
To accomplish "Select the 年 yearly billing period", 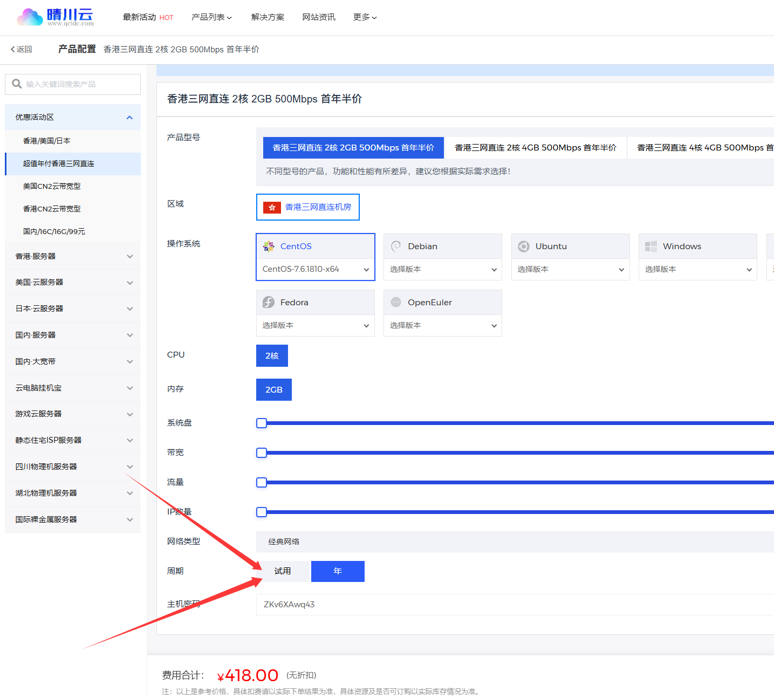I will (338, 571).
